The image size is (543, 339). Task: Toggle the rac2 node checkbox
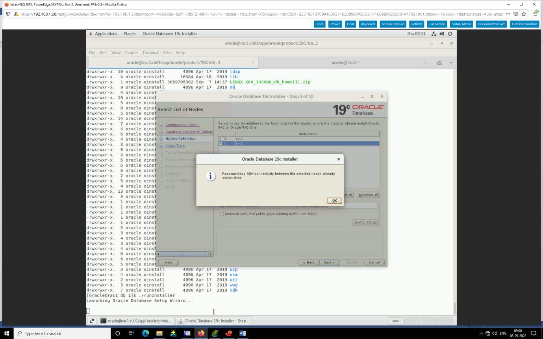(220, 144)
